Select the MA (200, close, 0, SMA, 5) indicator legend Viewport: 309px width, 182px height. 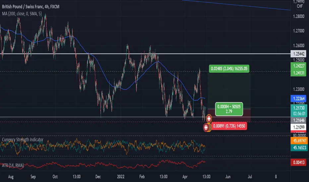click(x=22, y=14)
